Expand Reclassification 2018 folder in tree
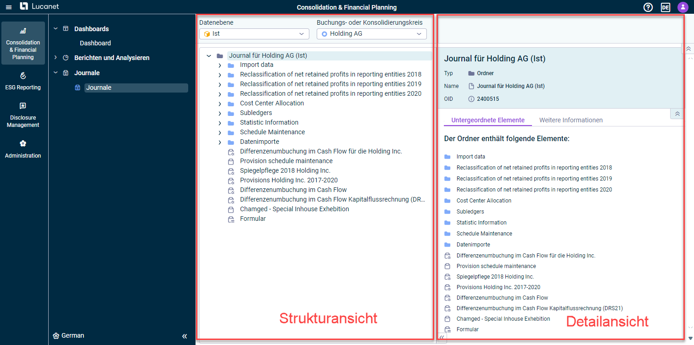Viewport: 694px width, 345px height. (220, 75)
